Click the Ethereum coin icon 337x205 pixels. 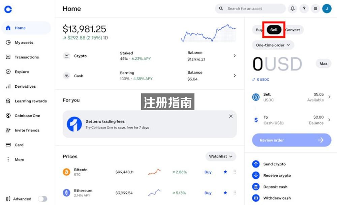(66, 193)
